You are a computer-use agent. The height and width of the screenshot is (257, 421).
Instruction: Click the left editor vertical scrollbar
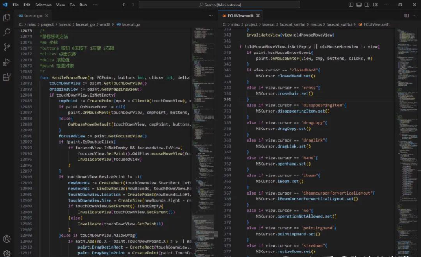(x=216, y=142)
